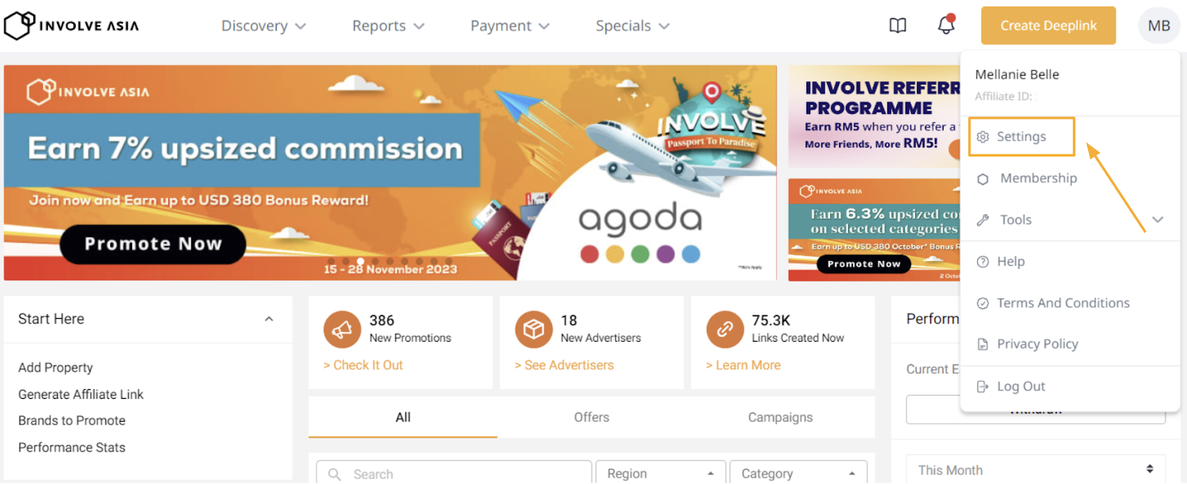Click the MB profile avatar
Image resolution: width=1187 pixels, height=484 pixels.
1158,26
